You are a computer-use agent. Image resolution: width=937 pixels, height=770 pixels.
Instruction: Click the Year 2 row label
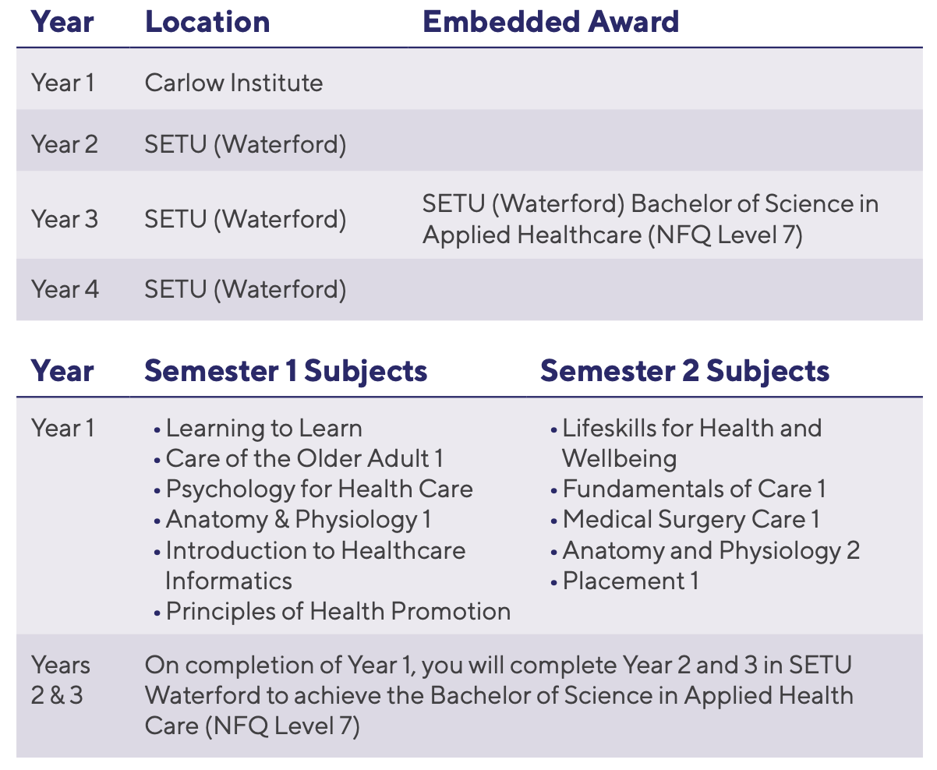[x=65, y=144]
